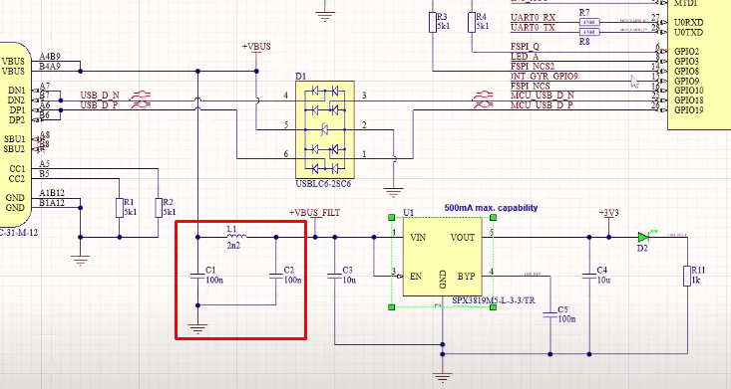
Task: Click the FSPI_NCS2 net label
Action: pyautogui.click(x=533, y=66)
